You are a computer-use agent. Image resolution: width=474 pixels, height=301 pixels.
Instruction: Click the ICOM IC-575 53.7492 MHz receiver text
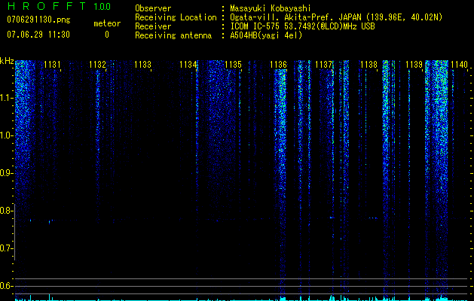coord(302,26)
